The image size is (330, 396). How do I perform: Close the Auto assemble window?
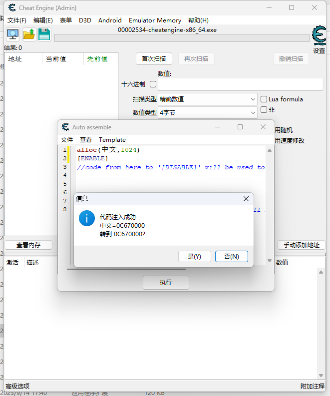pos(263,127)
